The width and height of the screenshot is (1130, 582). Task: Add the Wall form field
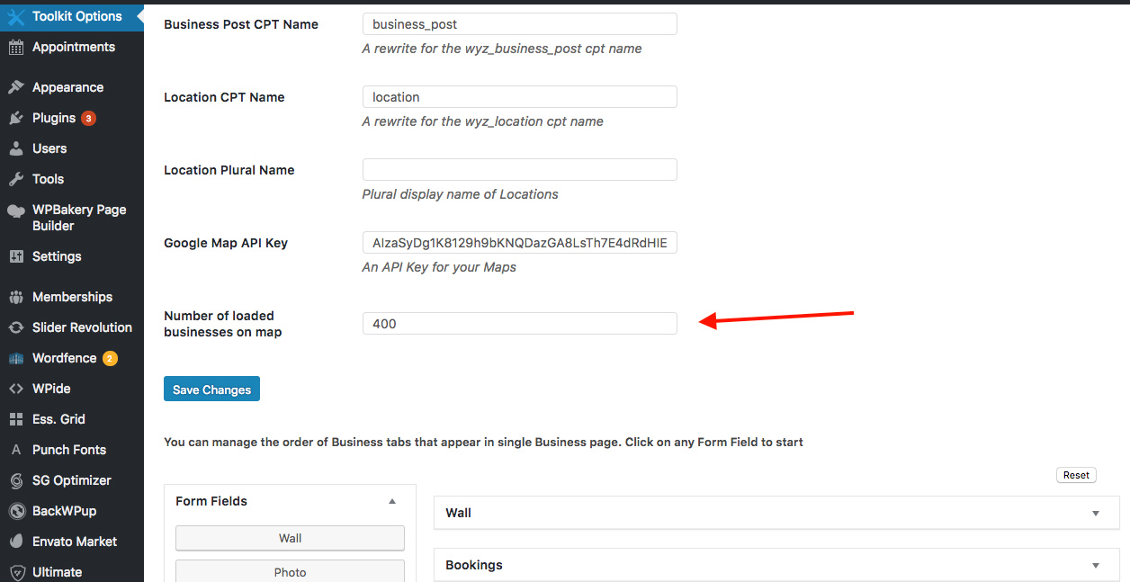[x=290, y=538]
